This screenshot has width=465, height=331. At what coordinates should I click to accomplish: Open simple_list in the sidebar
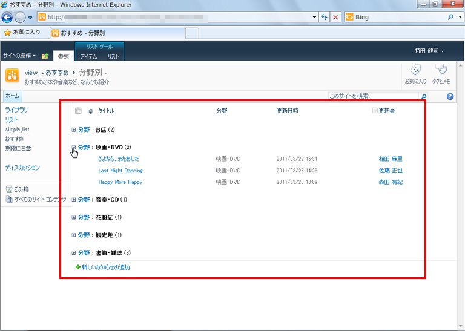(x=17, y=129)
